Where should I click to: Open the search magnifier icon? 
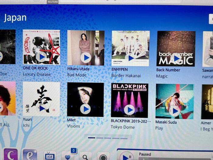[85, 157]
